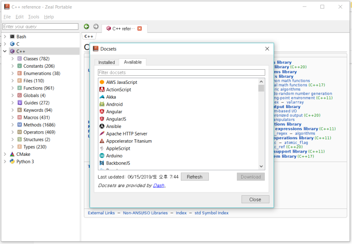
Task: Click the AWS JavaScript docset icon
Action: (x=102, y=82)
